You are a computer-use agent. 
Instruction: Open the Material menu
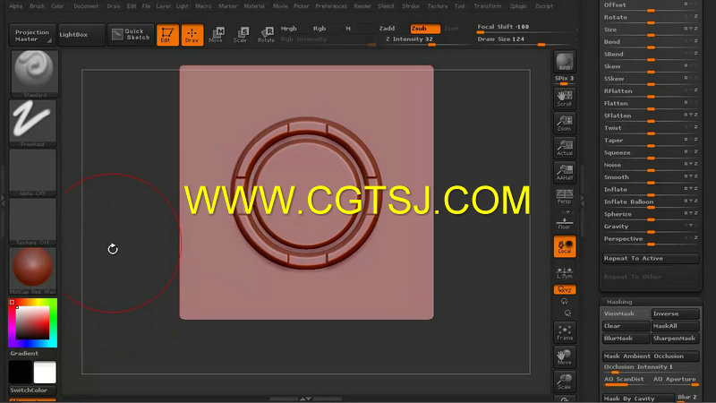pos(254,6)
